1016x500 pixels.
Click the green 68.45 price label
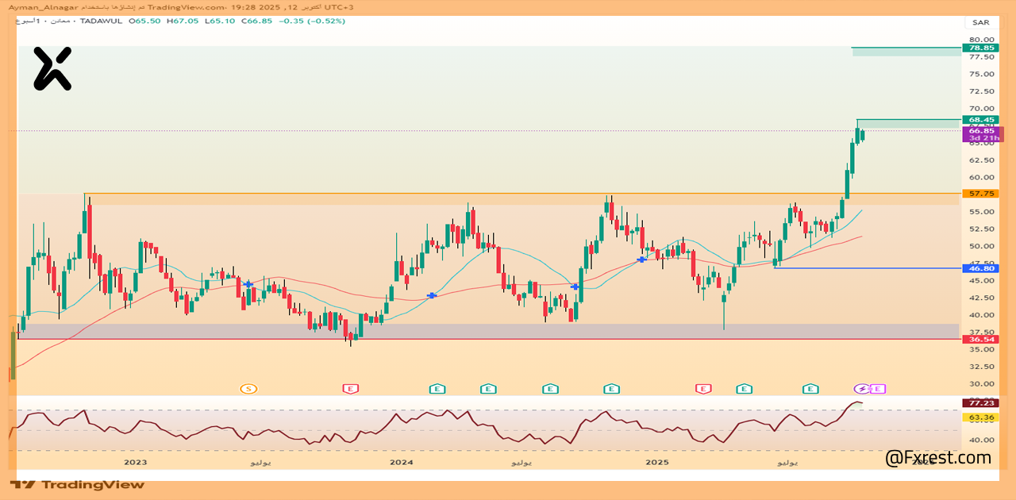[x=979, y=120]
